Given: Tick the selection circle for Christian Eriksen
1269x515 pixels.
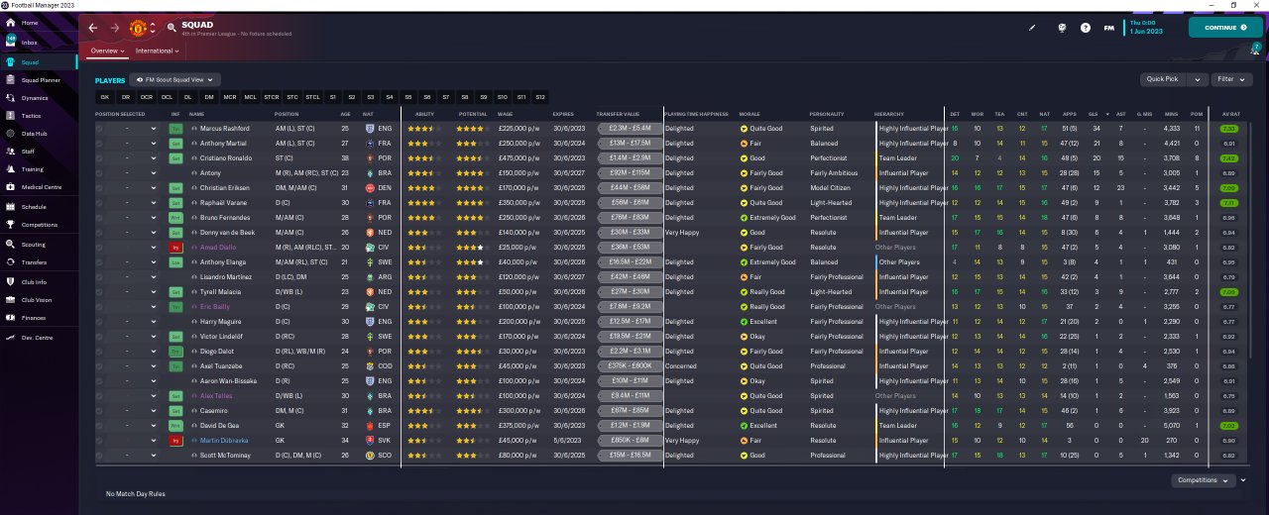Looking at the screenshot, I should click(x=99, y=188).
